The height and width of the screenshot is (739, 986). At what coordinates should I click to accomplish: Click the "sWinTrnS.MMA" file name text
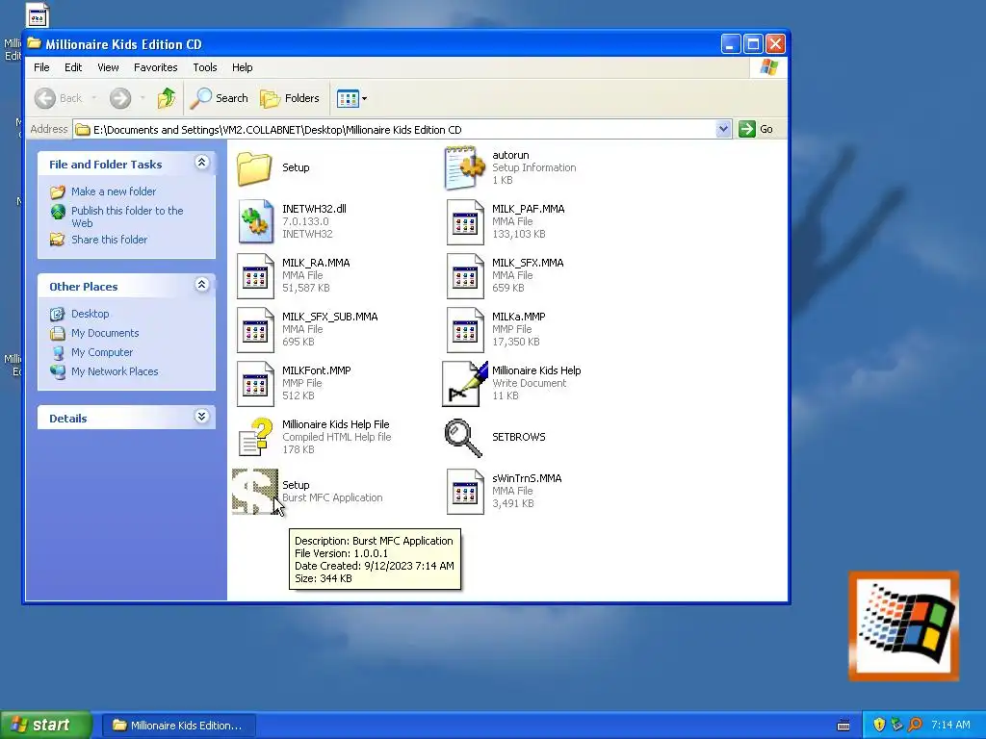(527, 478)
